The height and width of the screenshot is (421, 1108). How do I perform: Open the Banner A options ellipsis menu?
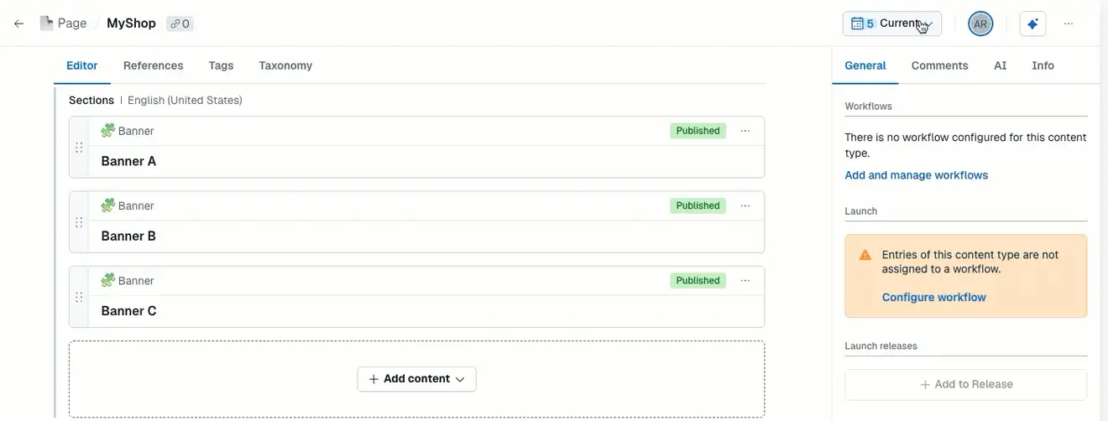tap(745, 131)
